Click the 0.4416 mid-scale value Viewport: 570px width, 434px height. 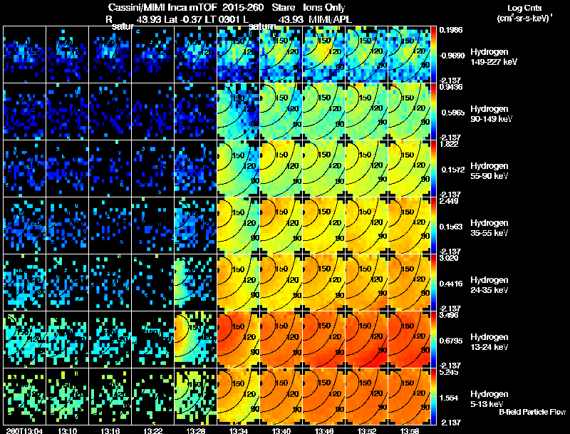coord(451,284)
